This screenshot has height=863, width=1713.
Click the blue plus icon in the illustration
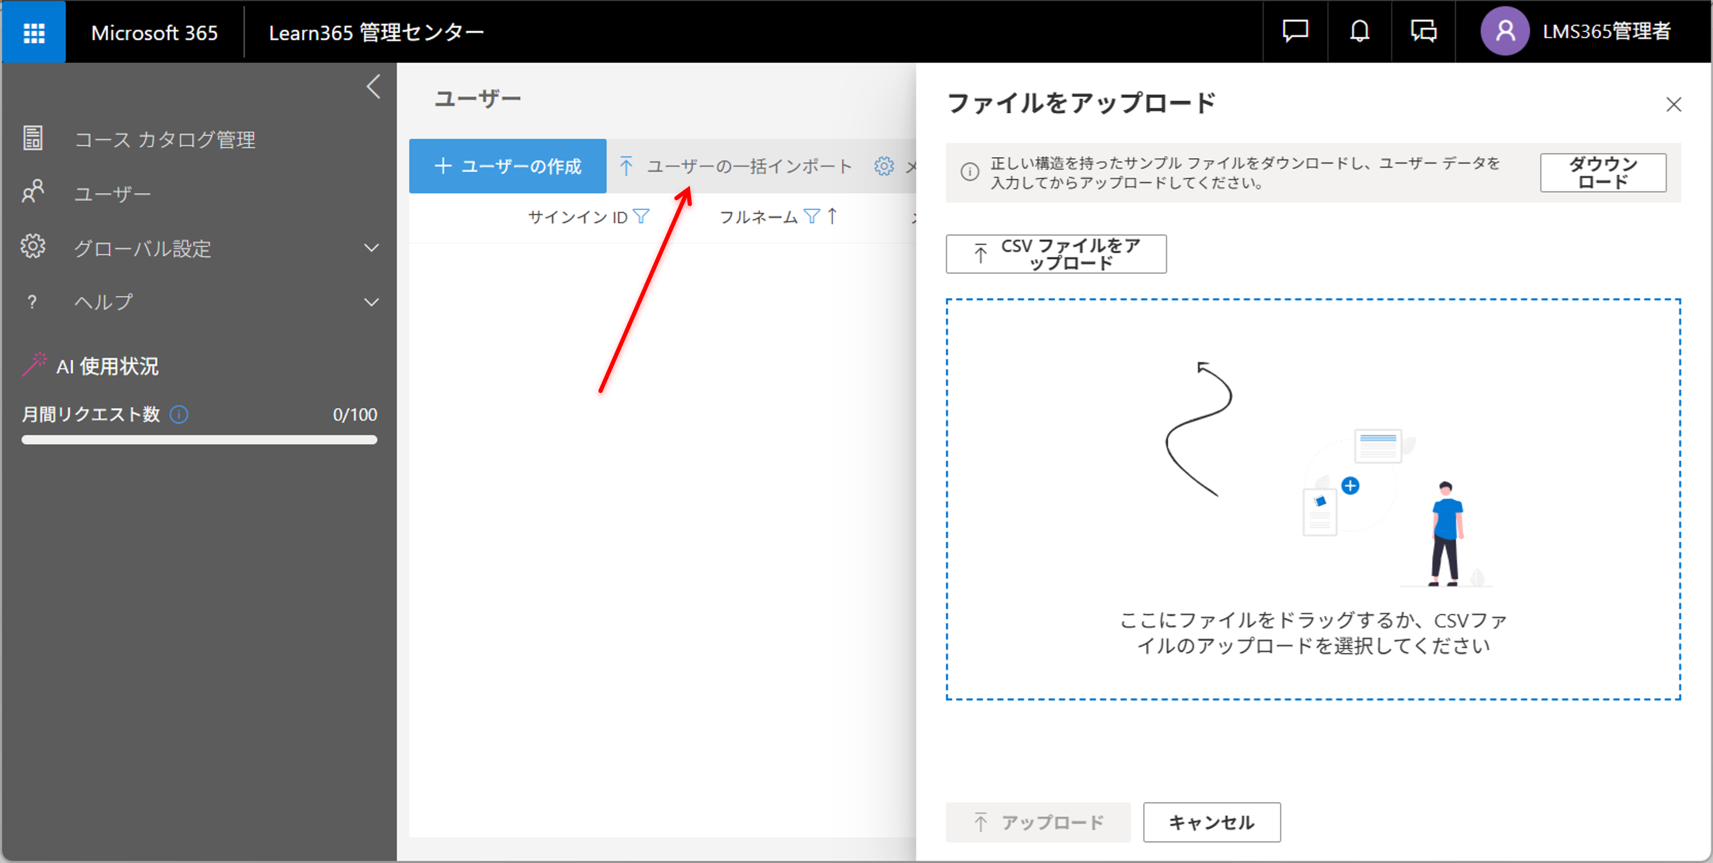(x=1350, y=486)
